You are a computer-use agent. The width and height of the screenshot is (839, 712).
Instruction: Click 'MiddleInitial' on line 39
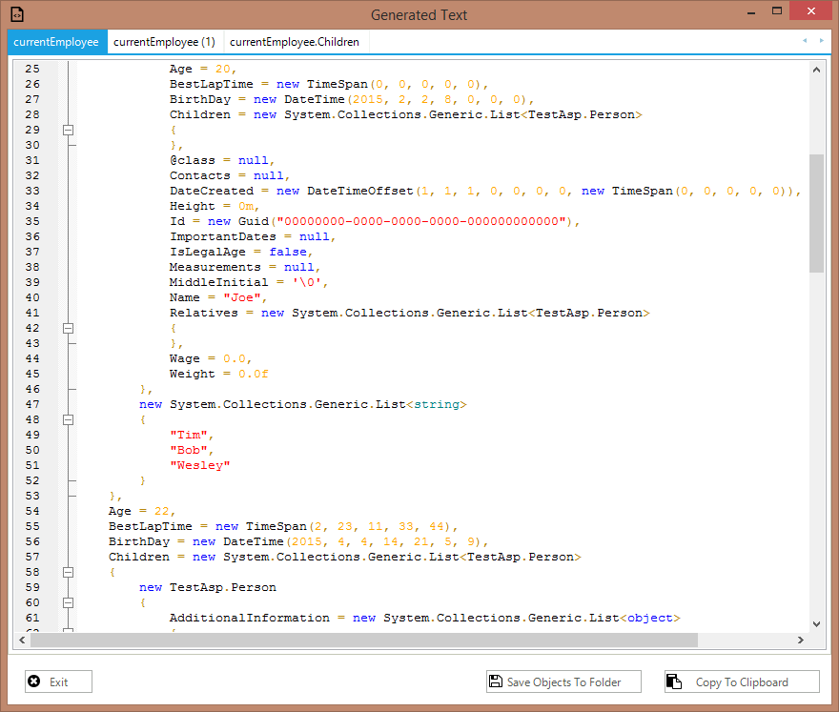pos(219,282)
